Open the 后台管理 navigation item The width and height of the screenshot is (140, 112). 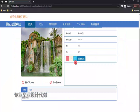95,24
